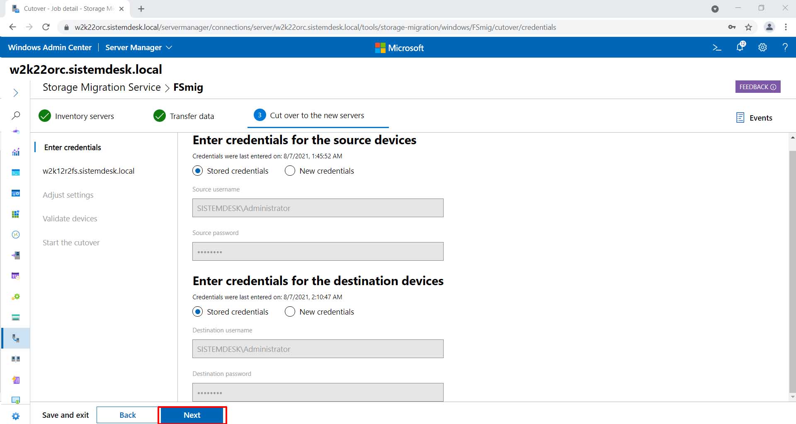Reload the current page

click(46, 27)
